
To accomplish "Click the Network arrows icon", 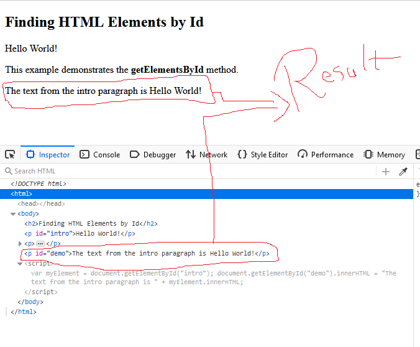I will (191, 155).
